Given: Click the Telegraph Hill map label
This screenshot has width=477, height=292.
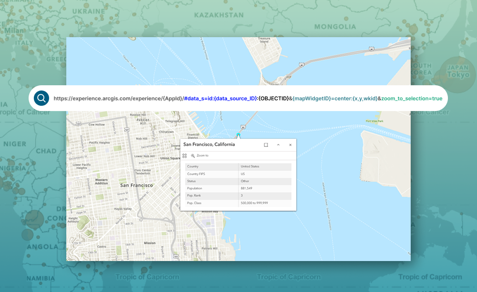Looking at the screenshot, I should click(175, 121).
